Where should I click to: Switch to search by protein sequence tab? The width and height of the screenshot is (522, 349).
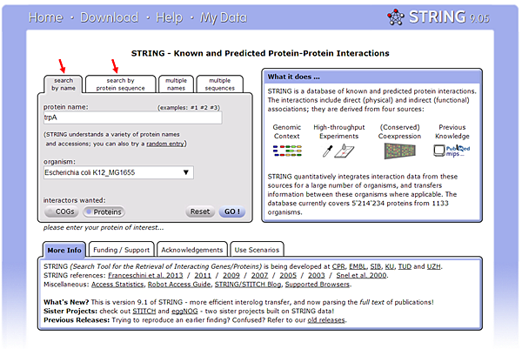coord(121,84)
